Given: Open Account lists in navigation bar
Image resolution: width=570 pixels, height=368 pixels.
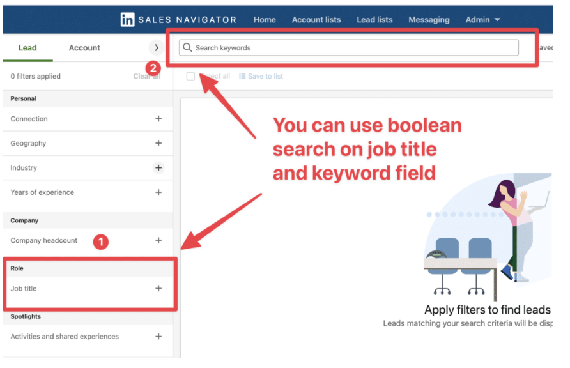Looking at the screenshot, I should (x=316, y=20).
